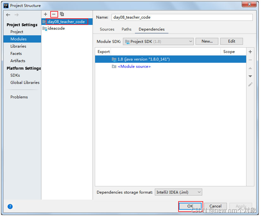This screenshot has height=216, width=261.
Task: Select ideacode module
Action: tap(67, 28)
